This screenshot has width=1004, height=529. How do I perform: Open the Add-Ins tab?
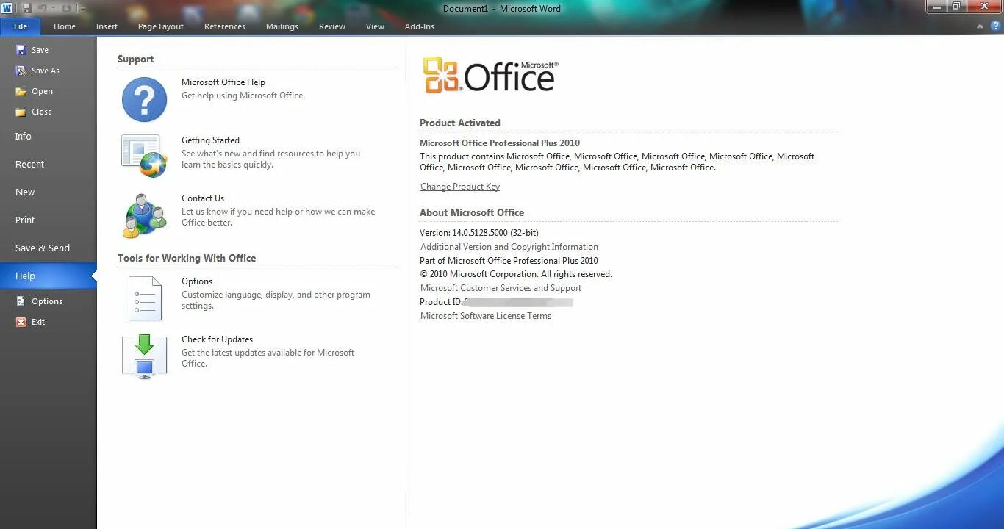pyautogui.click(x=420, y=26)
